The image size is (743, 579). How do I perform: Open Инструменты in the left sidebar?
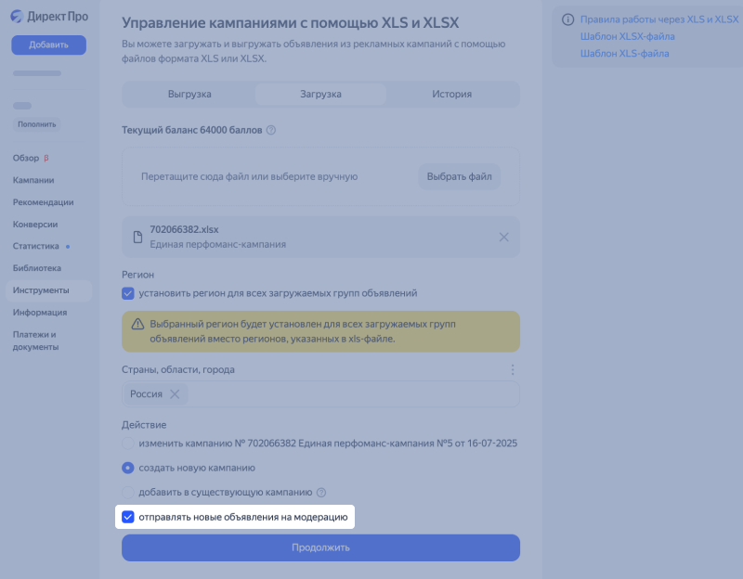[x=40, y=290]
